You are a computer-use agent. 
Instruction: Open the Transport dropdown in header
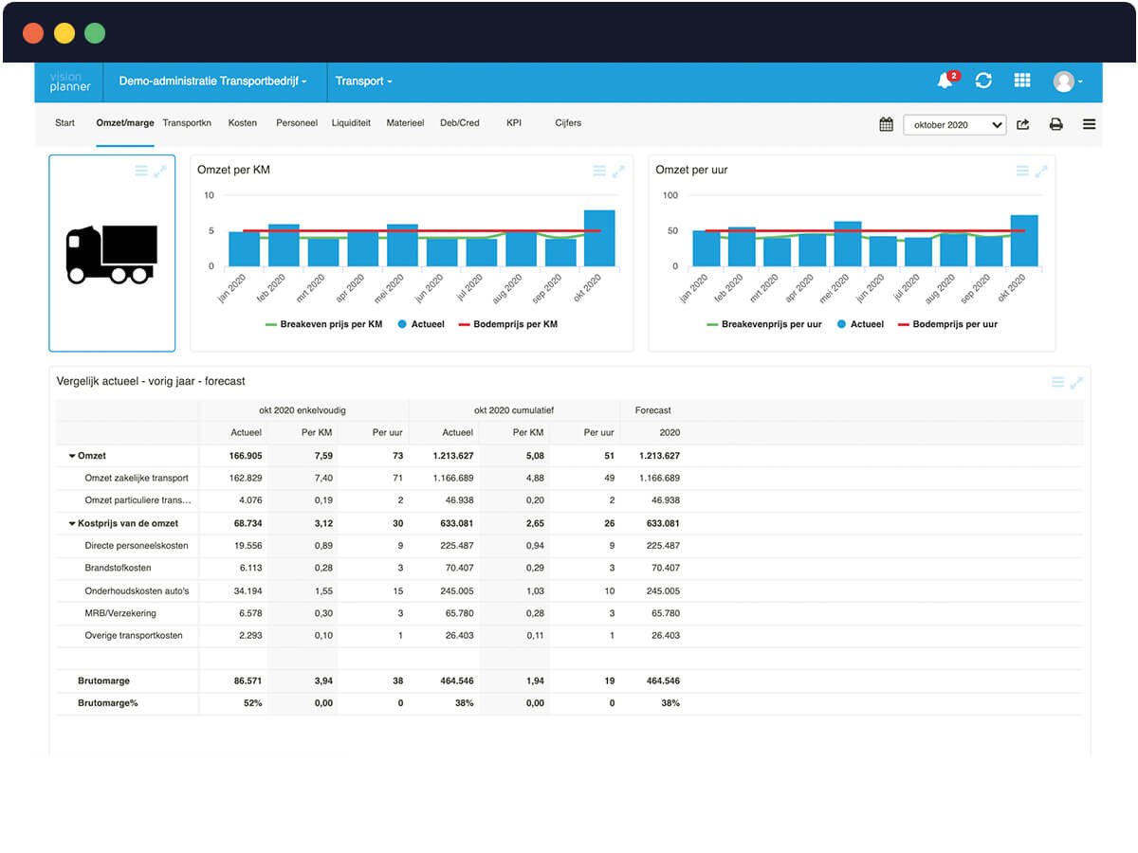[364, 82]
